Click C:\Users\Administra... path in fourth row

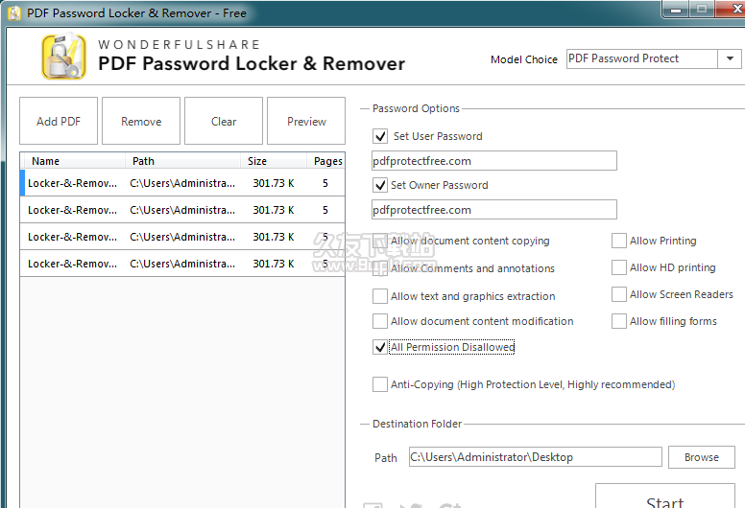pyautogui.click(x=182, y=264)
